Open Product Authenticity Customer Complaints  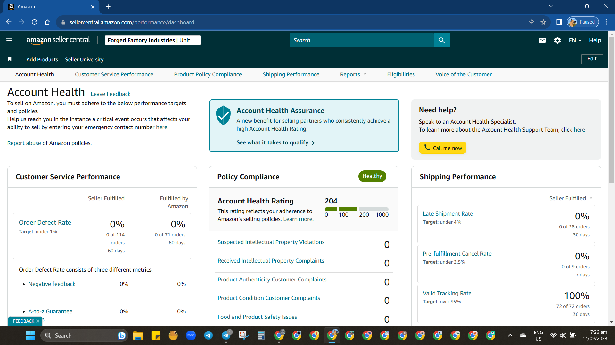[272, 280]
